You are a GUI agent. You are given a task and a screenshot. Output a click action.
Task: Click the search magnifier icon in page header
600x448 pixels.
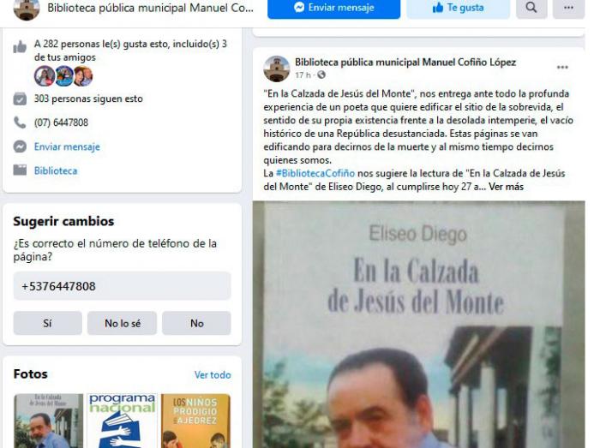pyautogui.click(x=531, y=8)
